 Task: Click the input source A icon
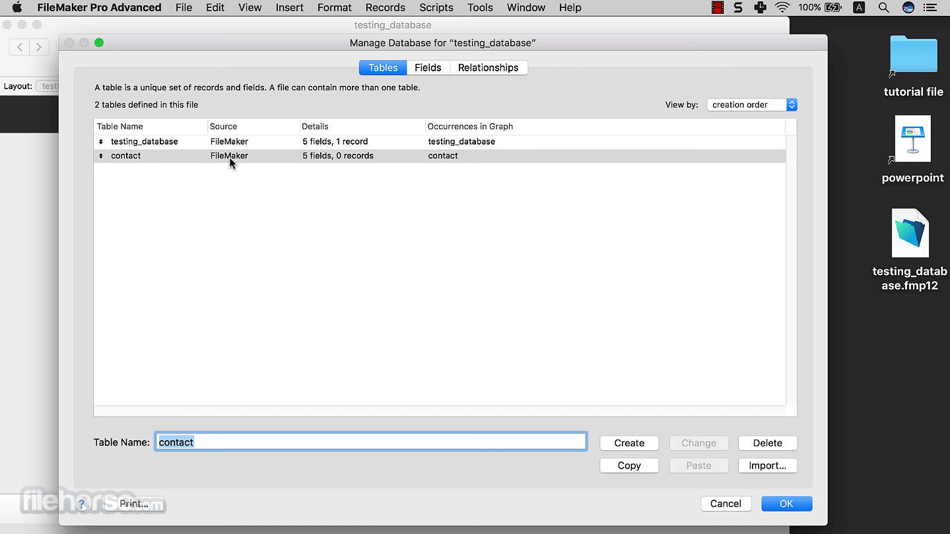859,8
